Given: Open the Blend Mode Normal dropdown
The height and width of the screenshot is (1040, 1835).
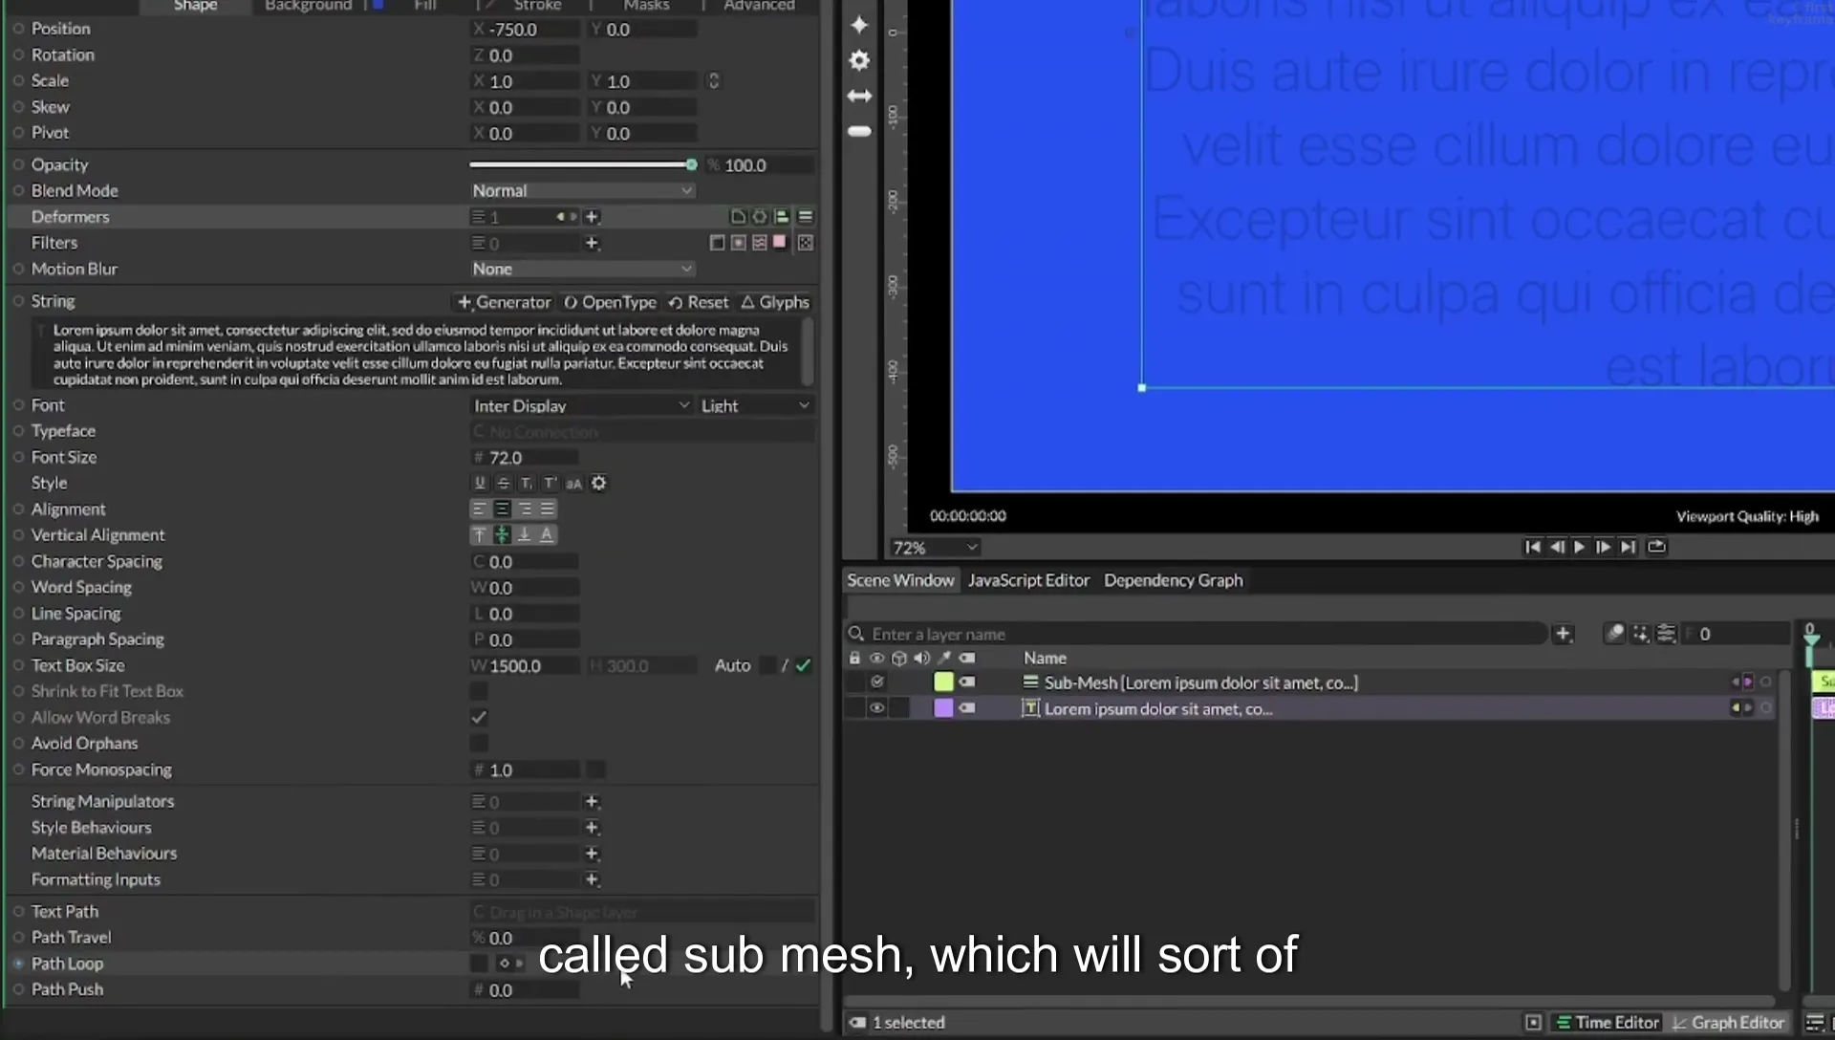Looking at the screenshot, I should pyautogui.click(x=582, y=191).
